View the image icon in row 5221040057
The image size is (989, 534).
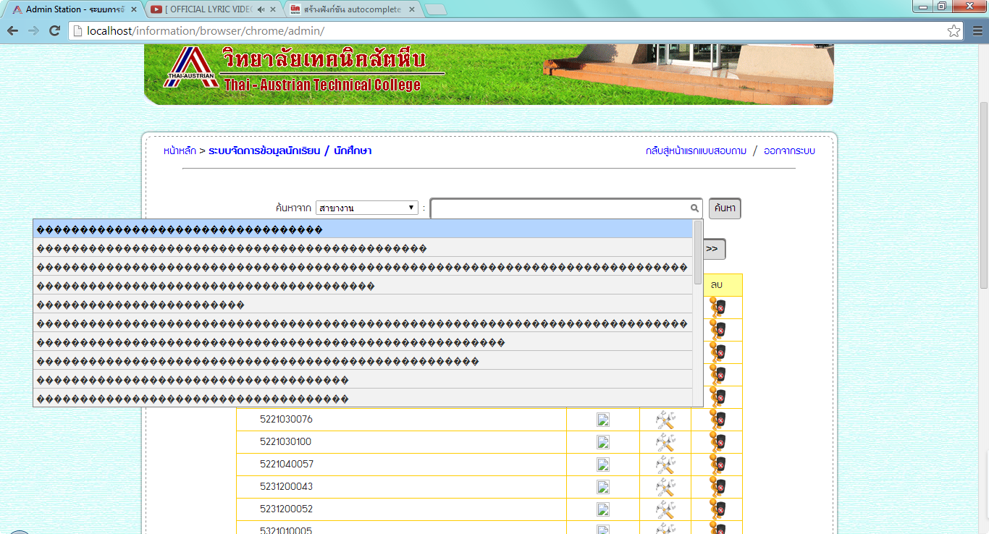click(602, 465)
